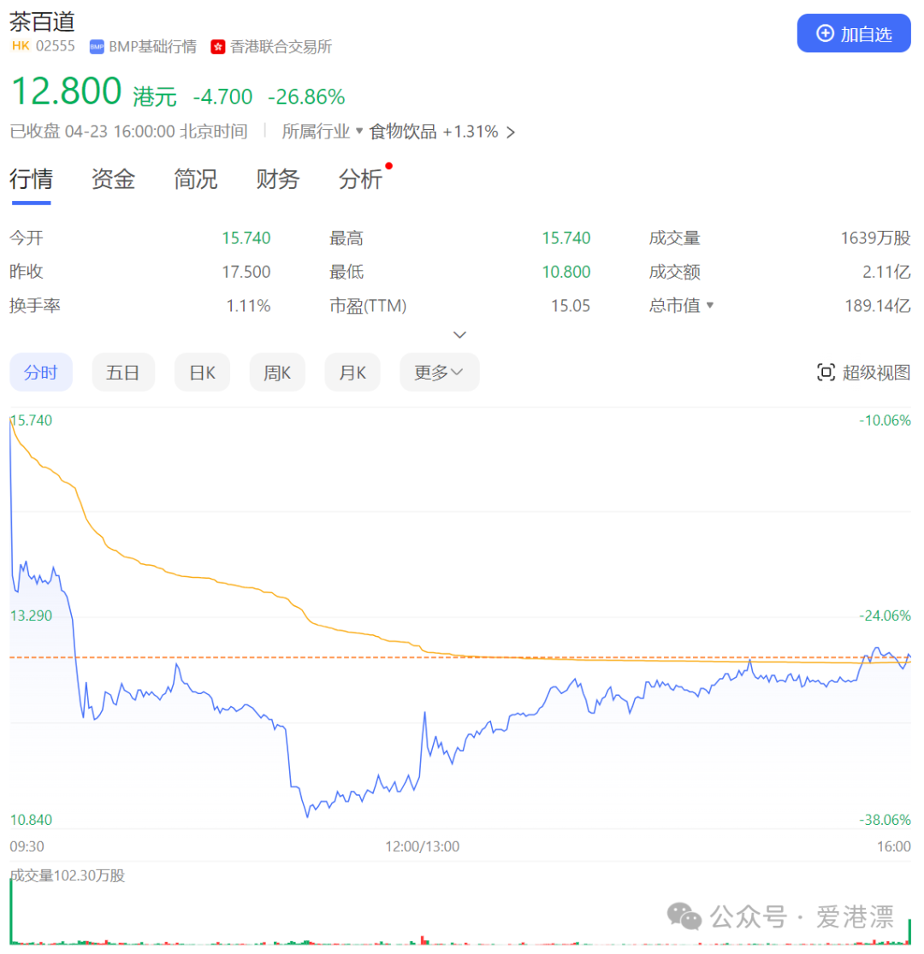
Task: Select the 月K chart view
Action: 352,373
